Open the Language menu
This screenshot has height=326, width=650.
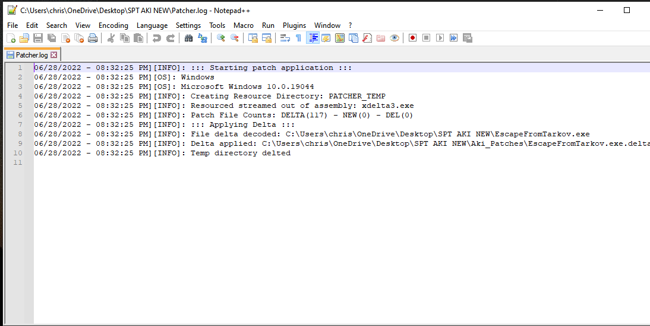152,25
